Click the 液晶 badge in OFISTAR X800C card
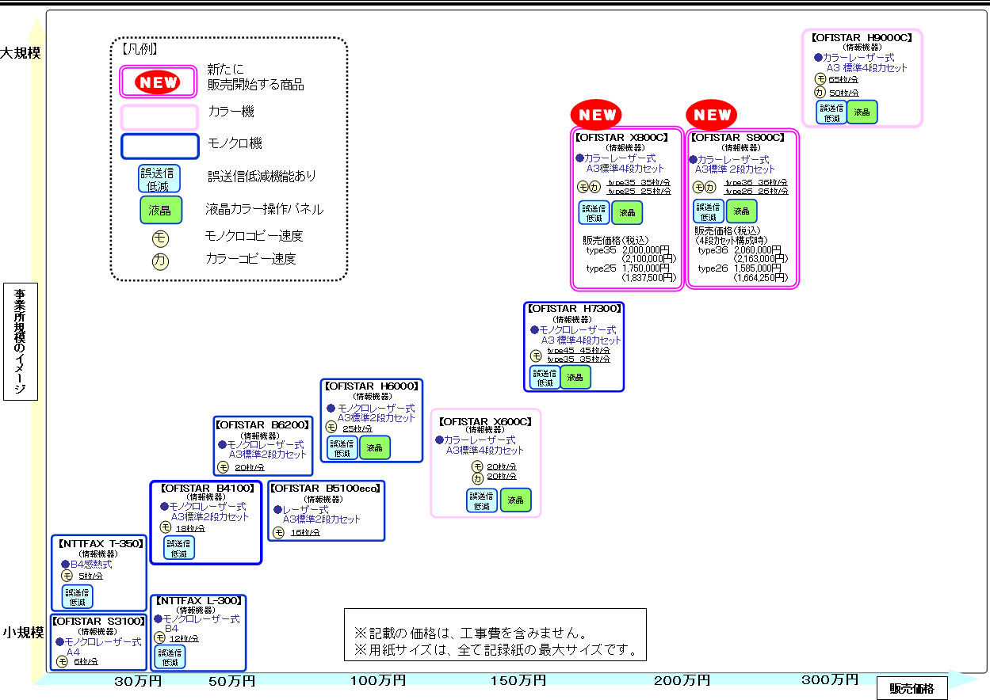This screenshot has width=990, height=700. pos(627,213)
